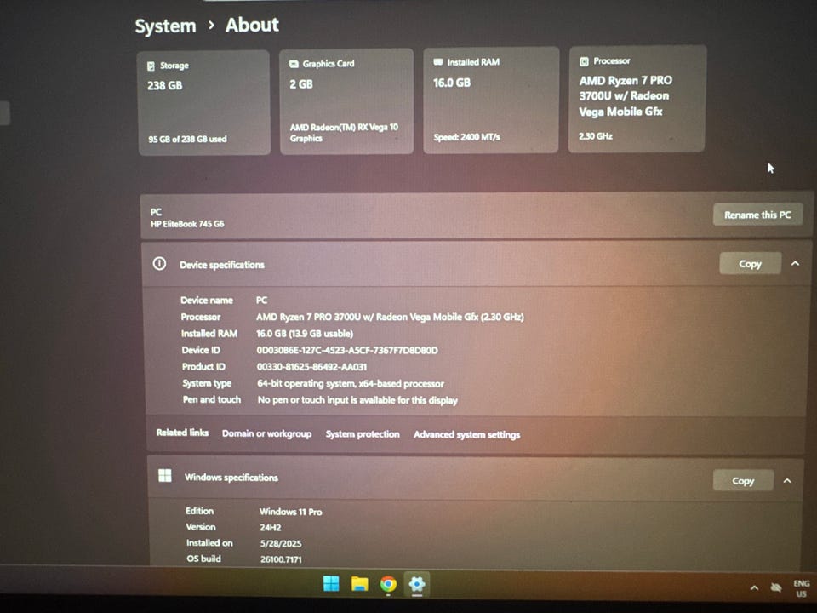Select the 64-bit operating system text
817x613 pixels.
point(351,384)
